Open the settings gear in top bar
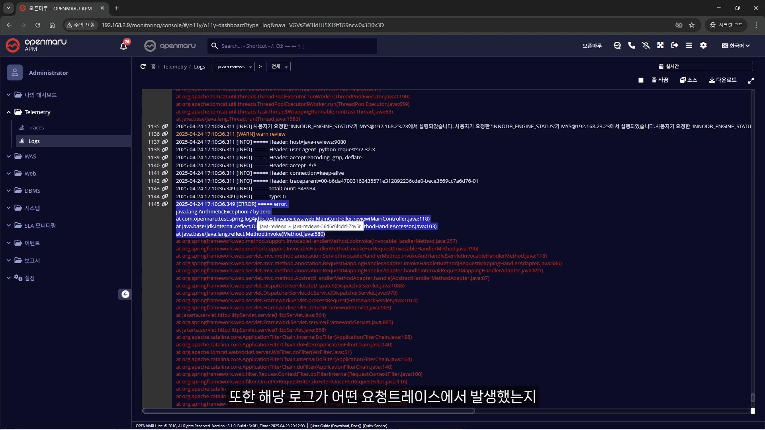765x430 pixels. [703, 45]
